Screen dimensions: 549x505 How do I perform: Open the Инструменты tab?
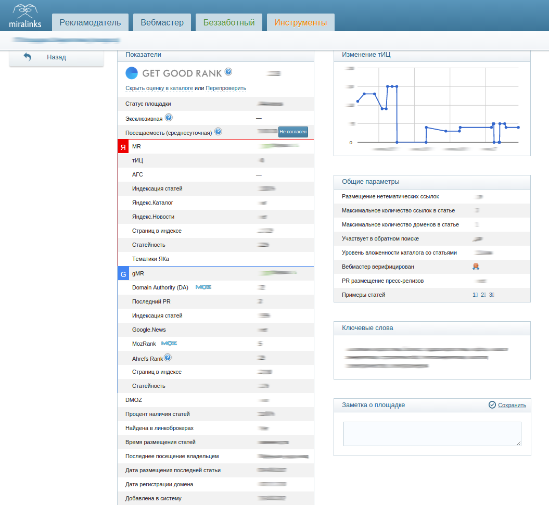pos(300,22)
